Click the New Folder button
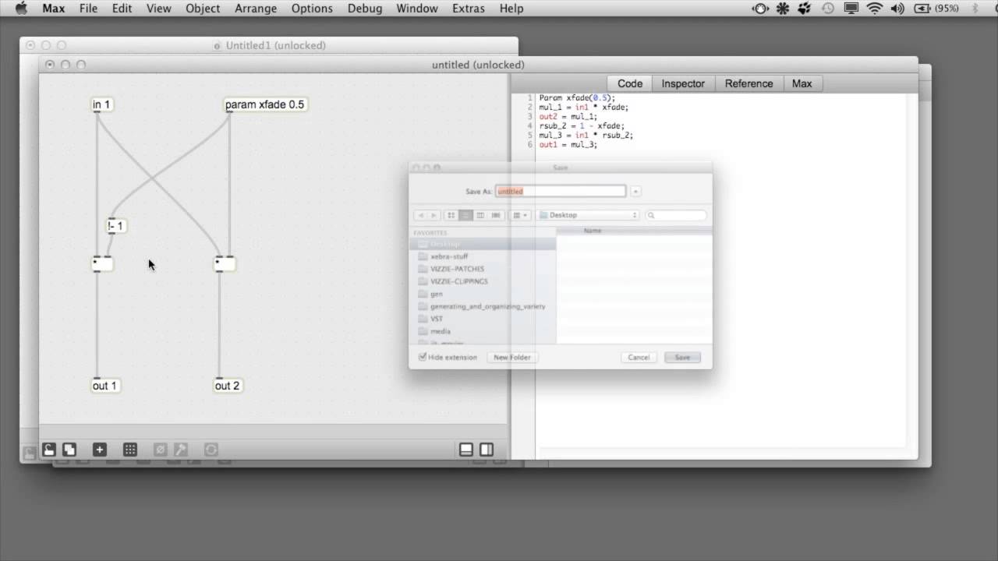The image size is (998, 561). pyautogui.click(x=512, y=357)
